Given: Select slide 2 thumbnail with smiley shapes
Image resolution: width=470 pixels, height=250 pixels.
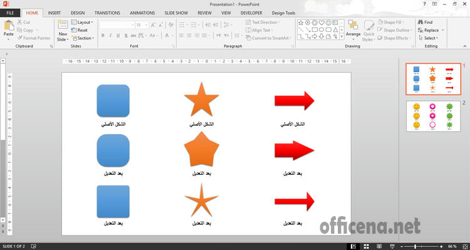Looking at the screenshot, I should (x=433, y=116).
